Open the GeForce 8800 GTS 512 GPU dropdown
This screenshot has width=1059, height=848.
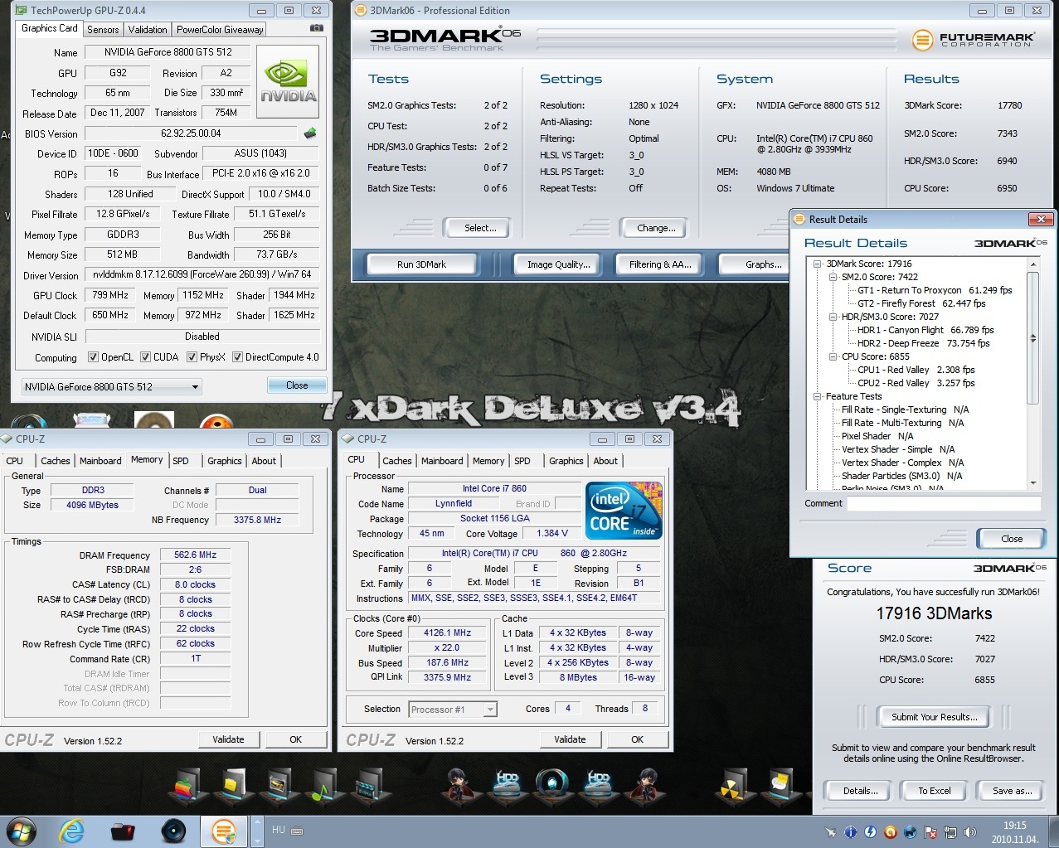click(111, 386)
